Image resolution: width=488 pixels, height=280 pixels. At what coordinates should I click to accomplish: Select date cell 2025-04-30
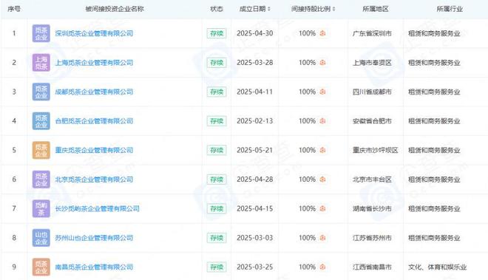point(255,33)
